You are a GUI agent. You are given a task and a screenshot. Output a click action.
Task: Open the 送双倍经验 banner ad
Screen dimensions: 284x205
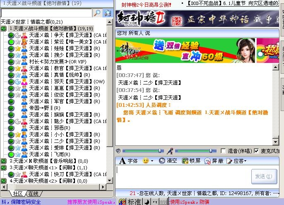click(x=185, y=51)
